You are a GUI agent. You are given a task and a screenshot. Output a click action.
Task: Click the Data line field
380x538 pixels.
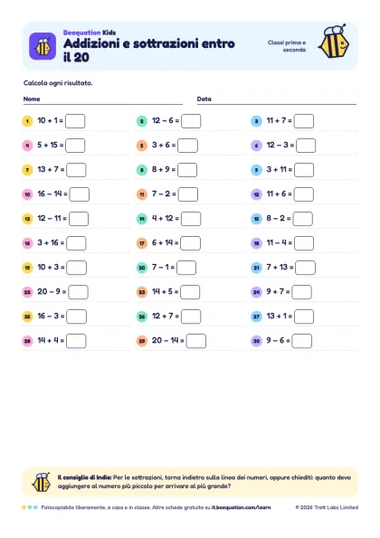pos(277,99)
